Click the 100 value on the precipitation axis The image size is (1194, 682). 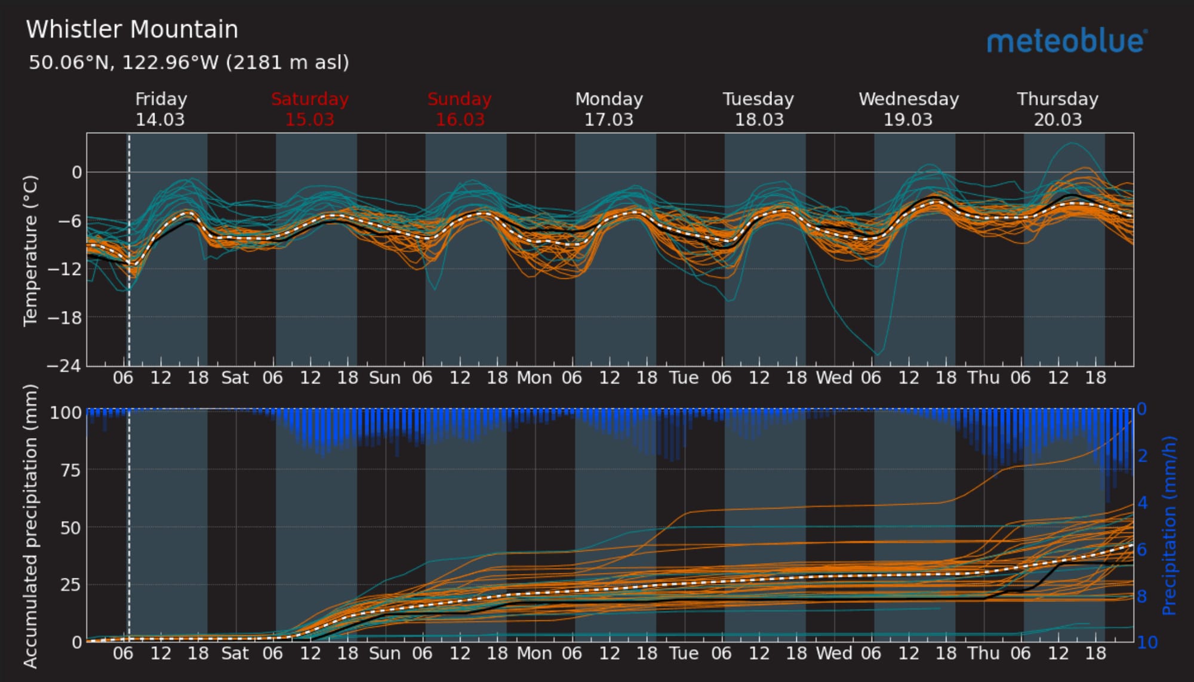[65, 413]
